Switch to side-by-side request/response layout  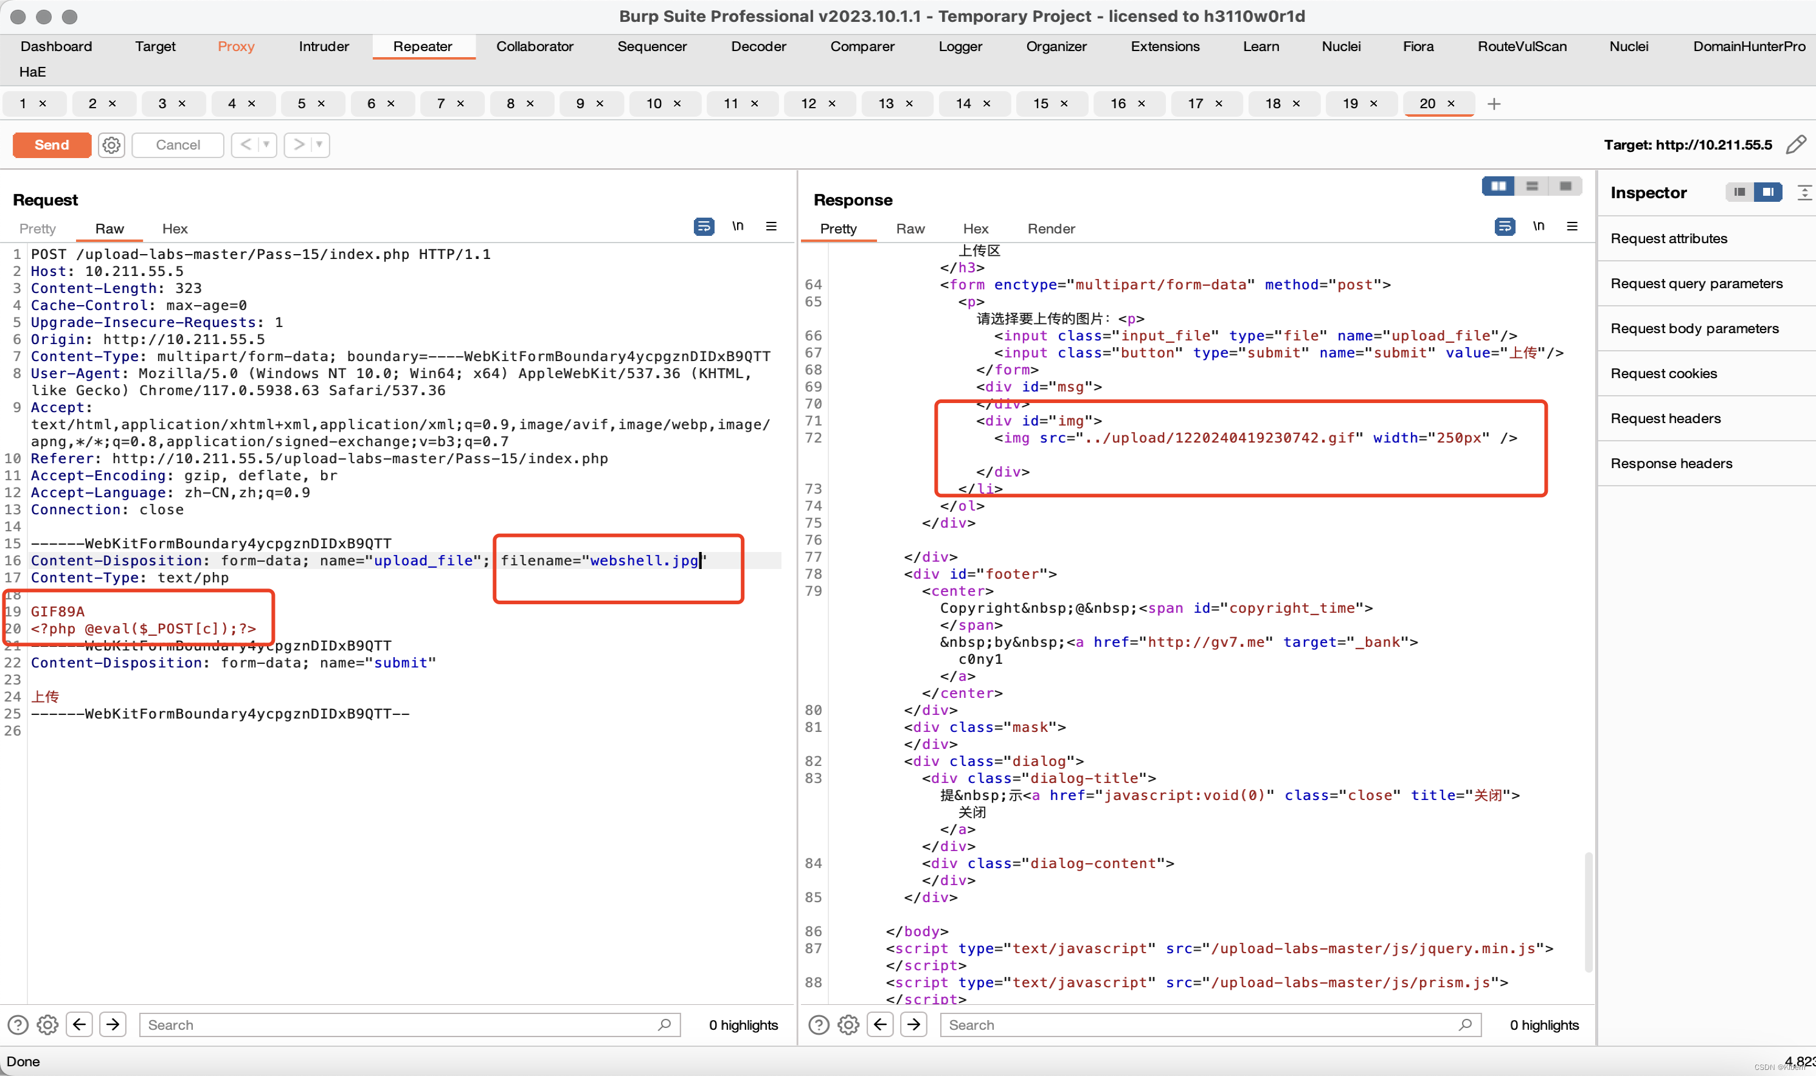pos(1497,187)
